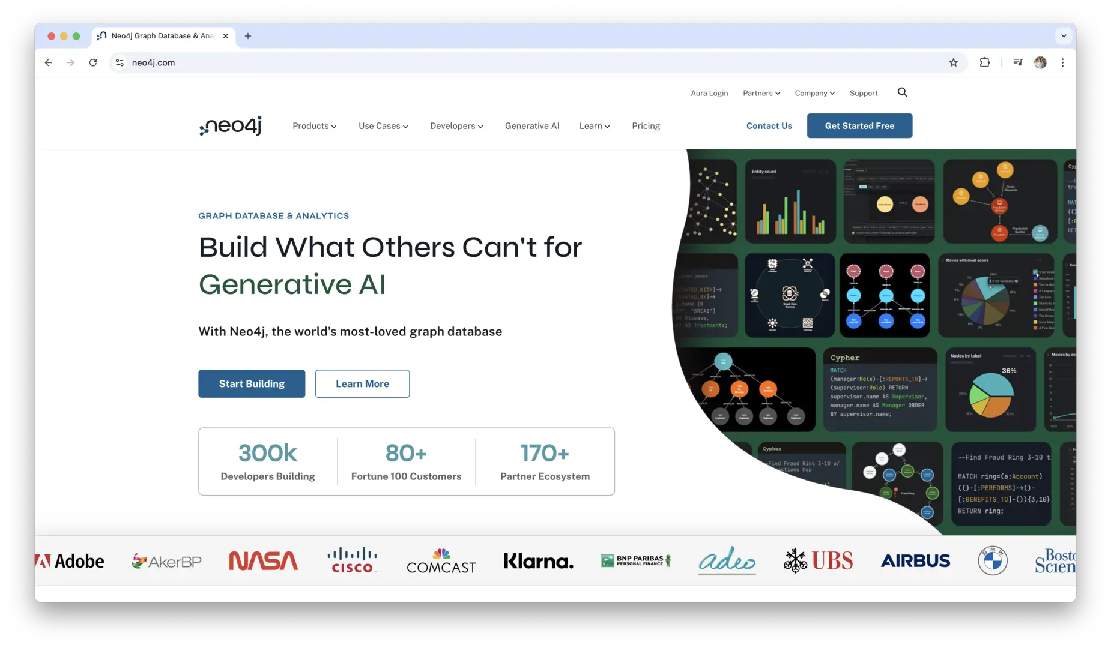
Task: Click the Start Building button
Action: (252, 384)
